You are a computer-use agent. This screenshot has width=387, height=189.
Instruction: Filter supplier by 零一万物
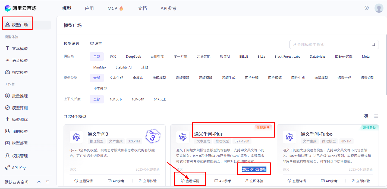(x=180, y=57)
